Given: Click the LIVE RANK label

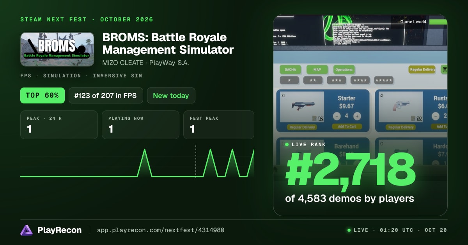Looking at the screenshot, I should pyautogui.click(x=308, y=144).
